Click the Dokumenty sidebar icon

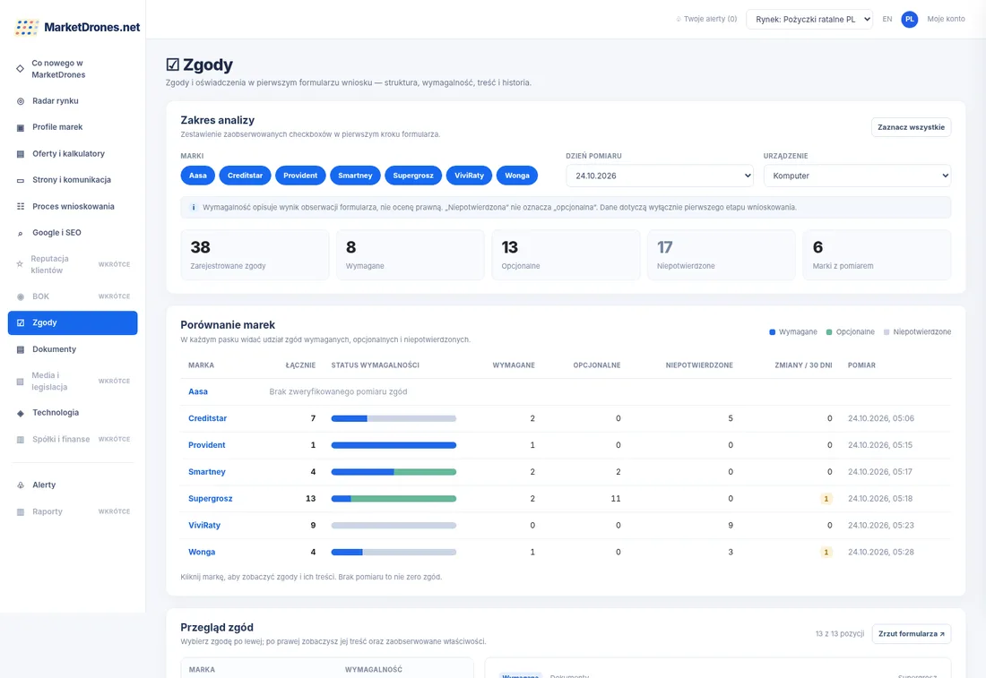point(20,349)
